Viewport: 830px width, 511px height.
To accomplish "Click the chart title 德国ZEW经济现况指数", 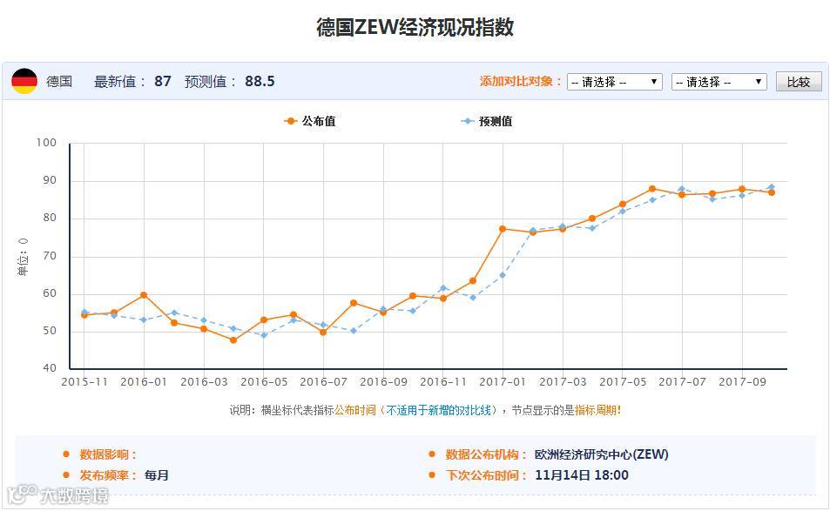I will pyautogui.click(x=415, y=27).
